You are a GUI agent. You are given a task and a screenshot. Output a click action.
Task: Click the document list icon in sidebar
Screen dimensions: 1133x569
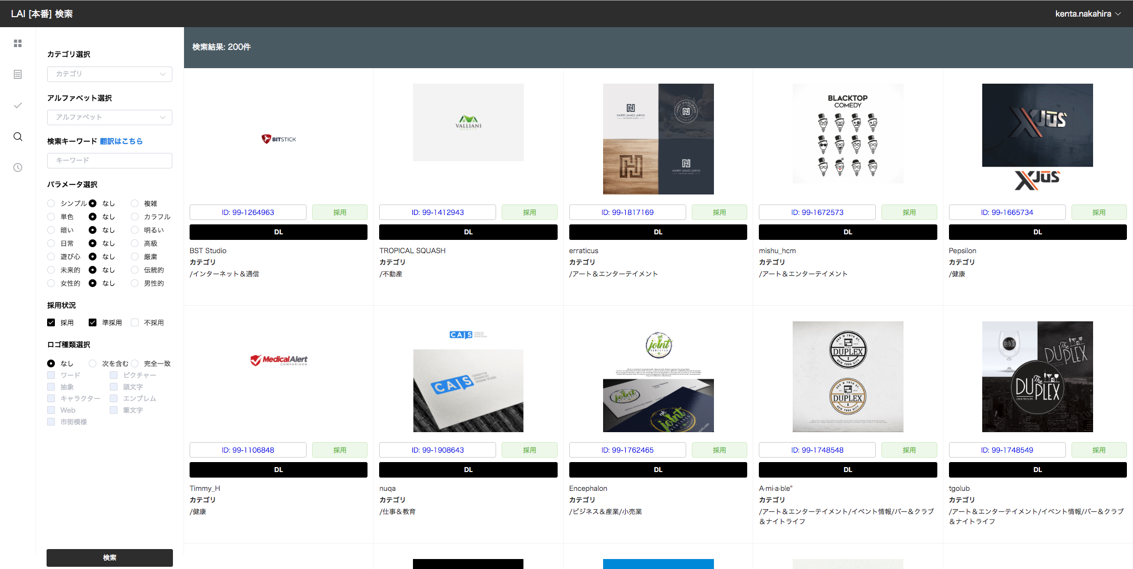coord(18,74)
